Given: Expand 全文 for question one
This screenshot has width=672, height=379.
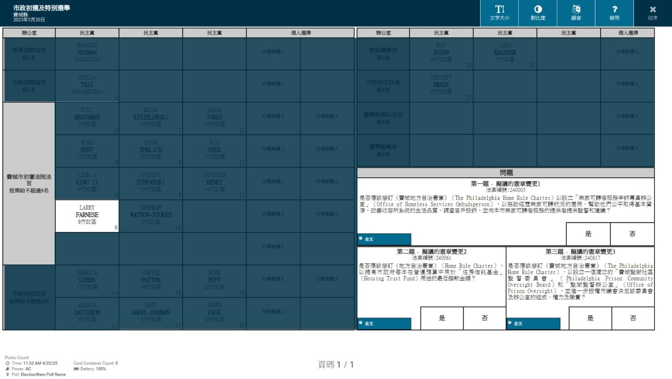Looking at the screenshot, I should pos(384,239).
